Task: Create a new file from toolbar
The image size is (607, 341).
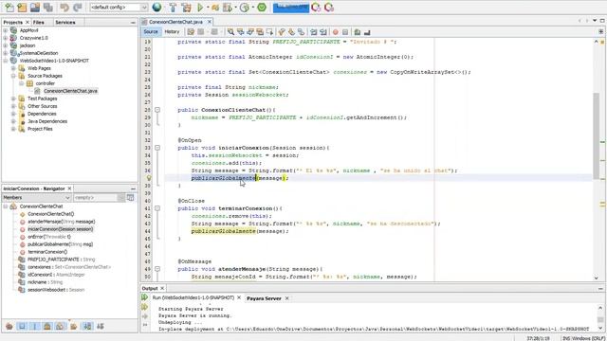Action: pos(9,8)
